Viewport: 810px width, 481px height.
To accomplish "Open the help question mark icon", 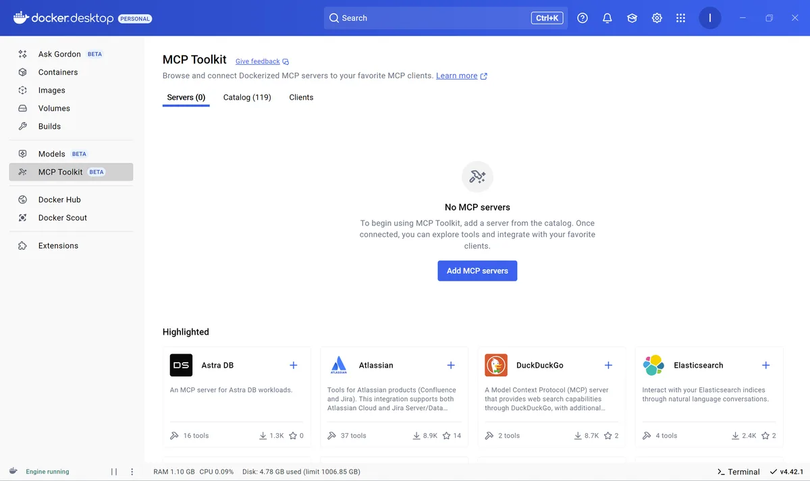I will 583,18.
